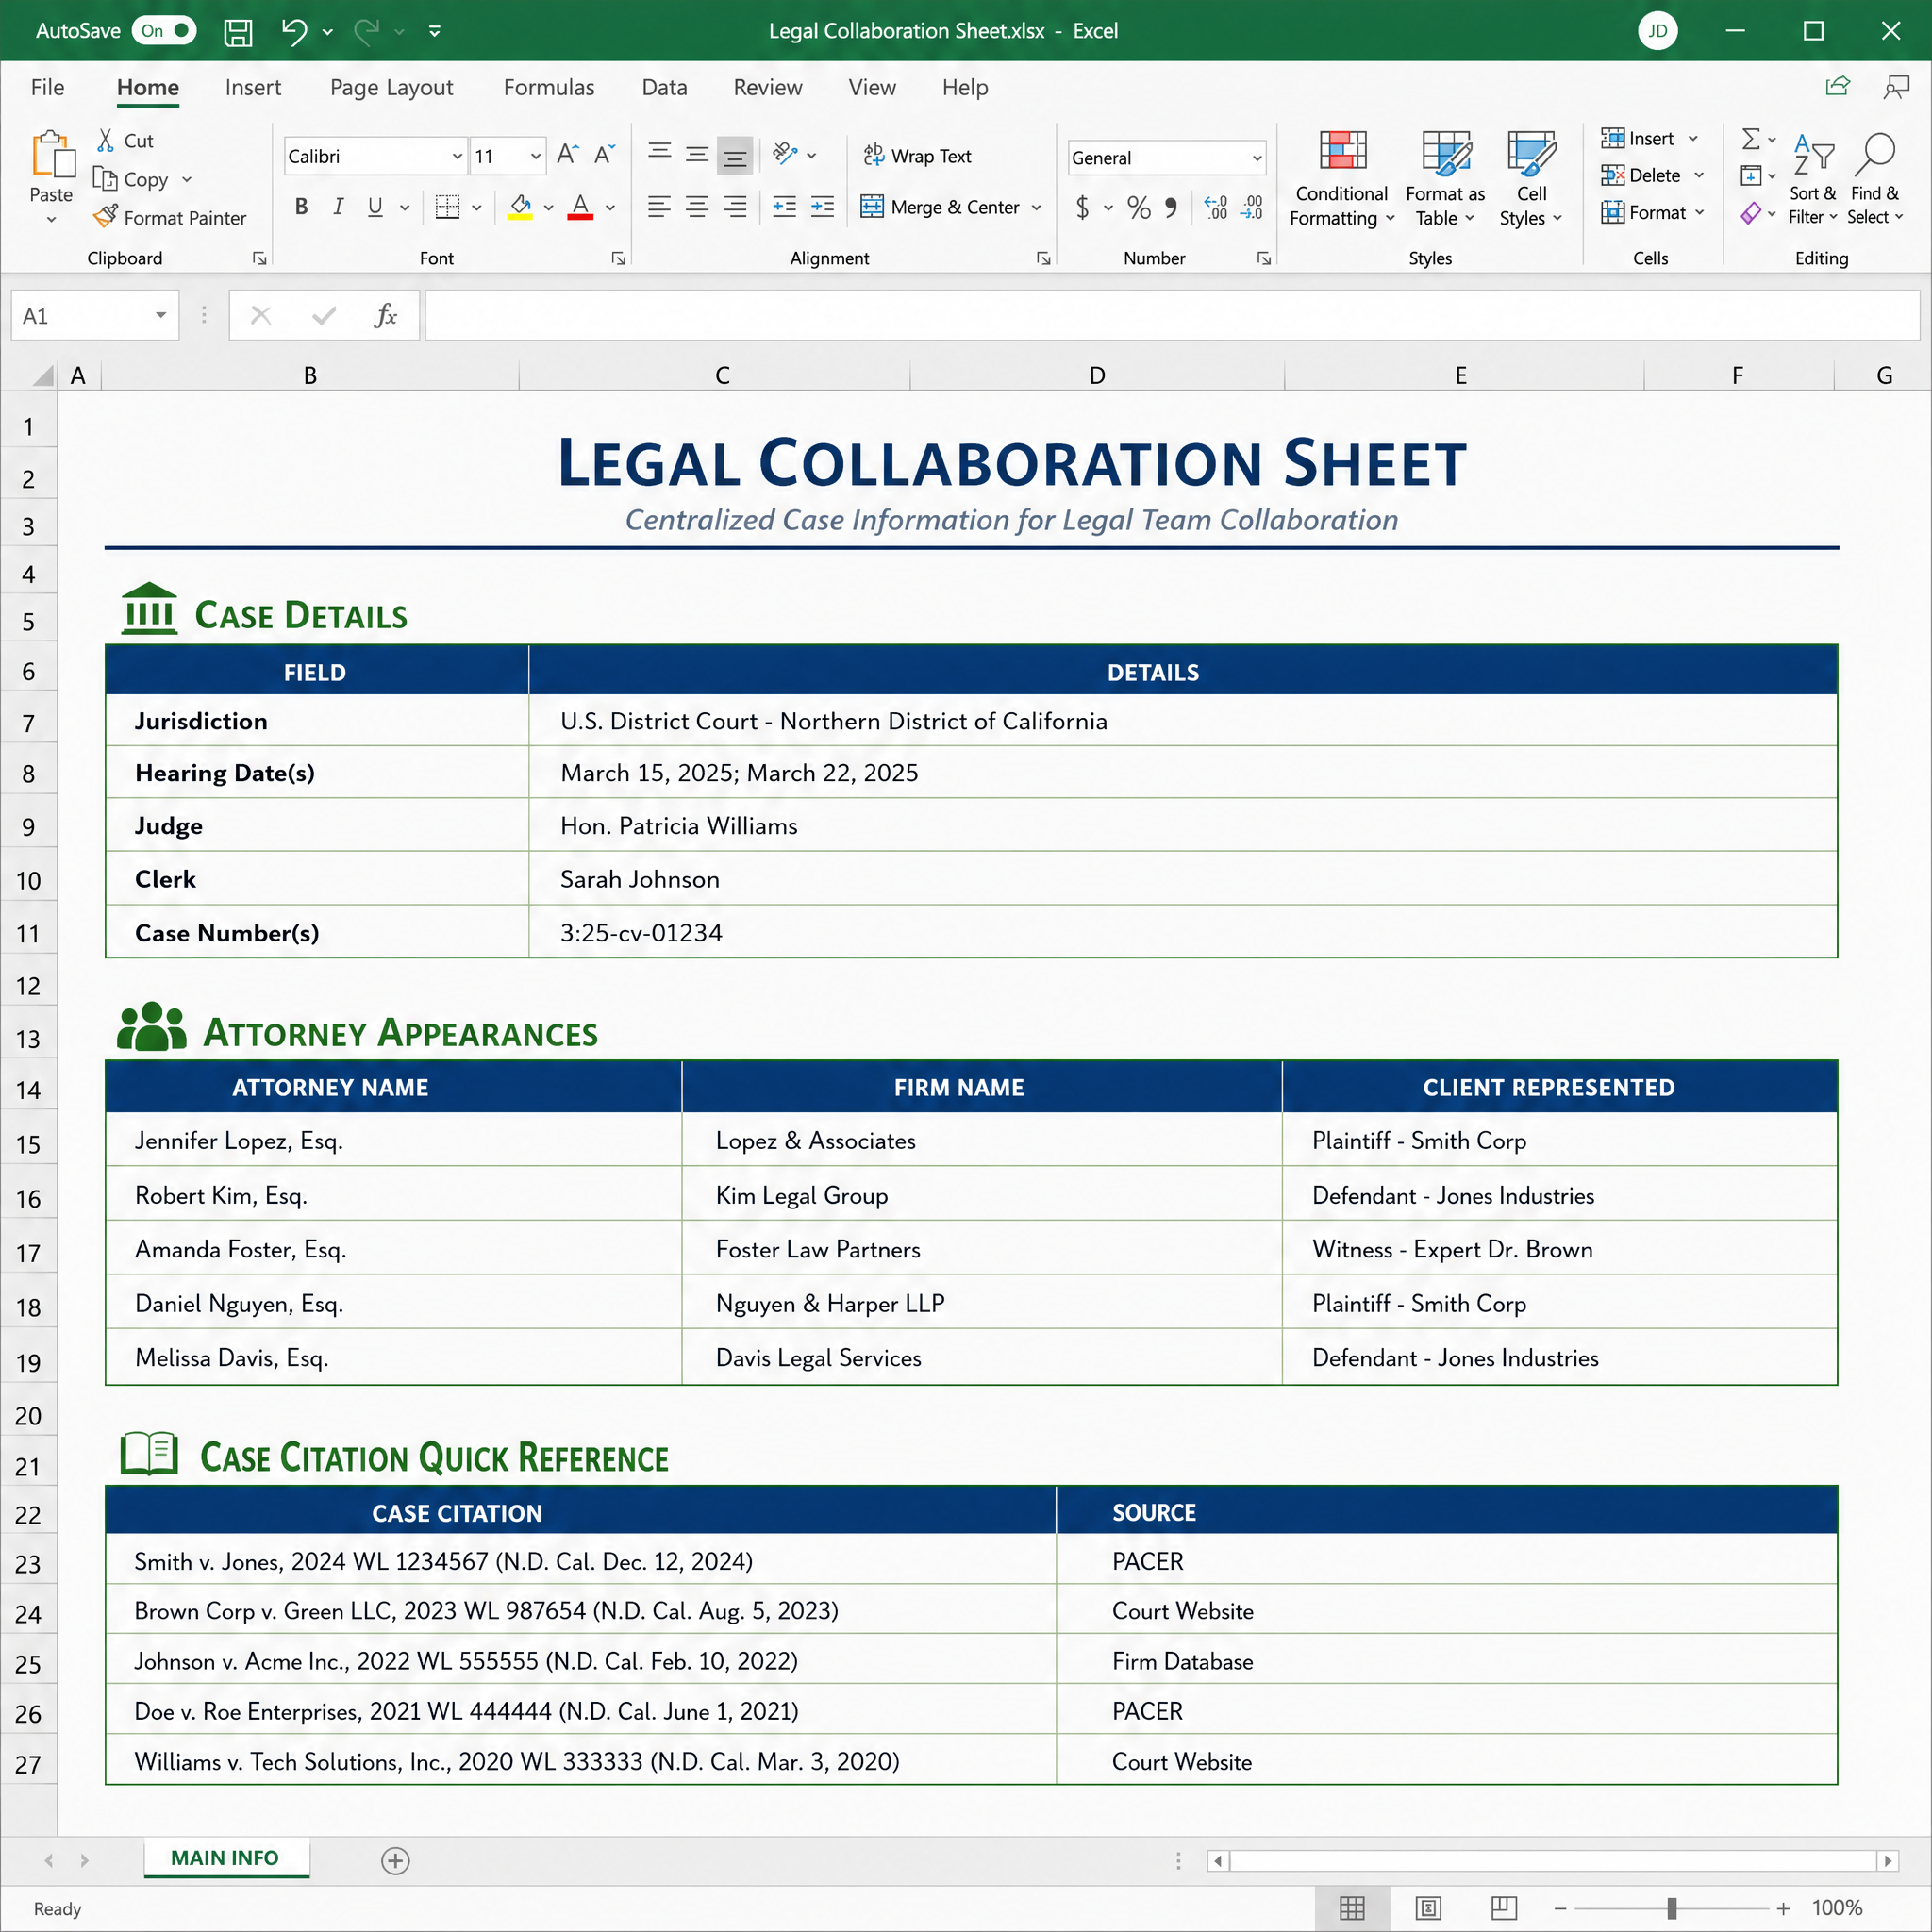
Task: Open the Name Box dropdown arrow
Action: [x=160, y=315]
